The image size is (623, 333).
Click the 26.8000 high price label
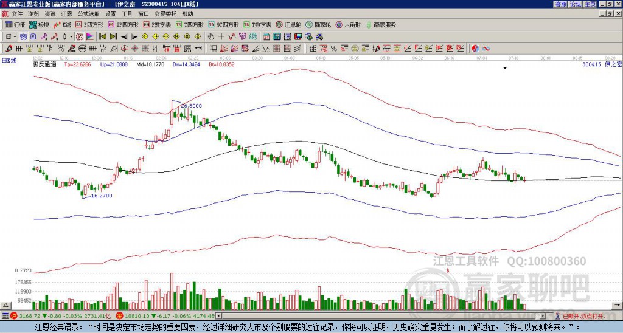click(x=192, y=106)
